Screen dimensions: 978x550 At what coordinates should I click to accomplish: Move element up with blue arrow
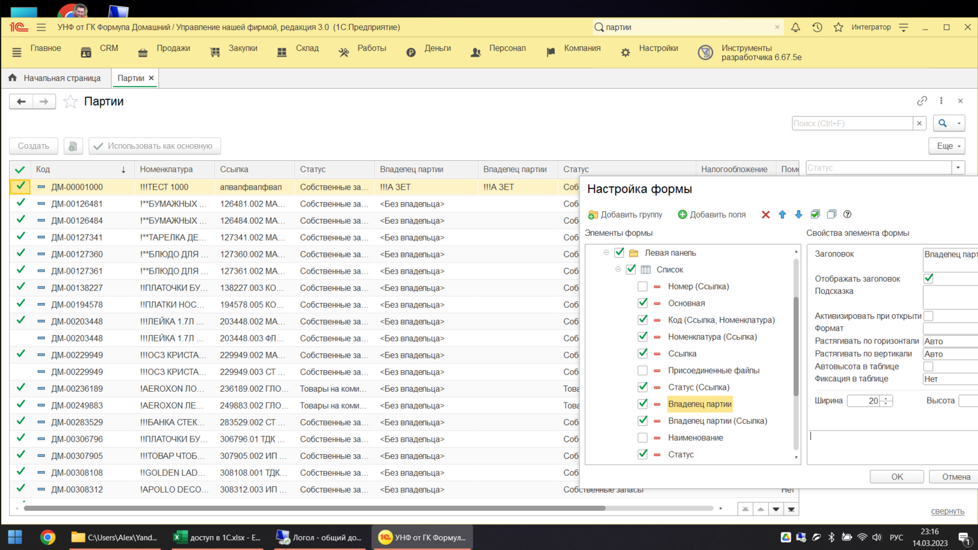[x=782, y=214]
